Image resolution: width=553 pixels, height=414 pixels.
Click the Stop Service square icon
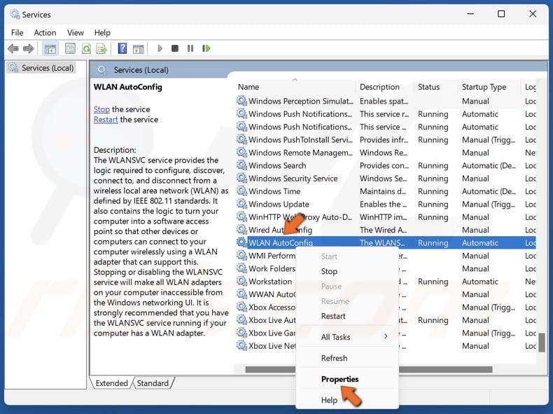(174, 48)
